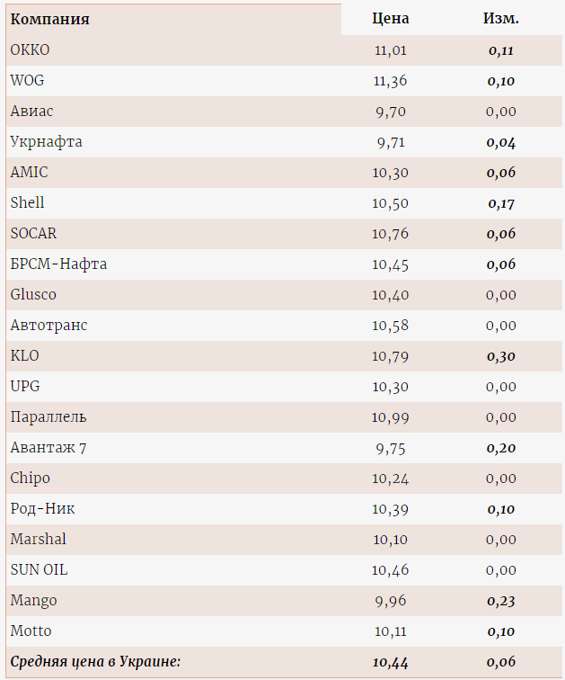Click the Компания column header

[49, 19]
